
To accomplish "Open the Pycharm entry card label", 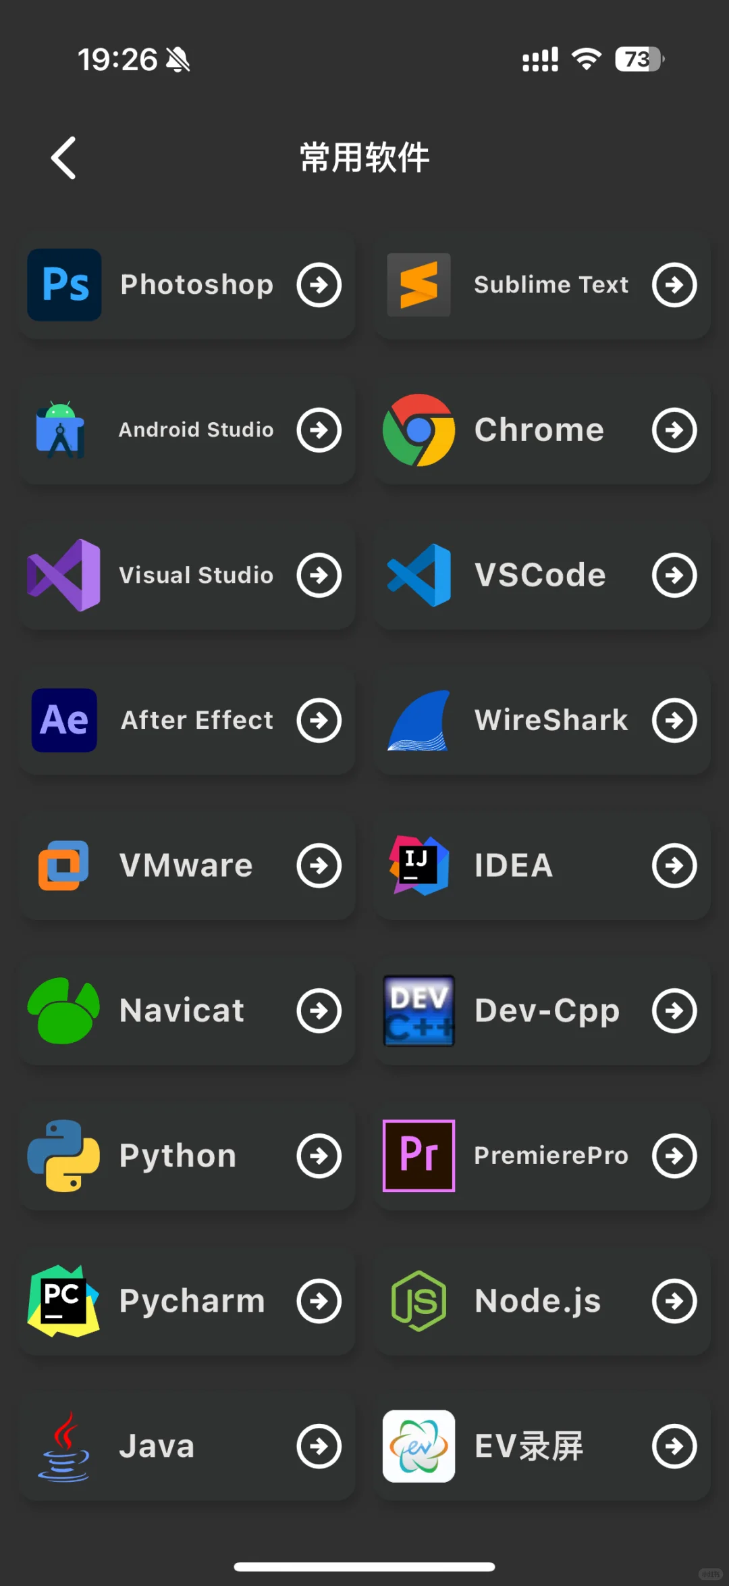I will (192, 1301).
